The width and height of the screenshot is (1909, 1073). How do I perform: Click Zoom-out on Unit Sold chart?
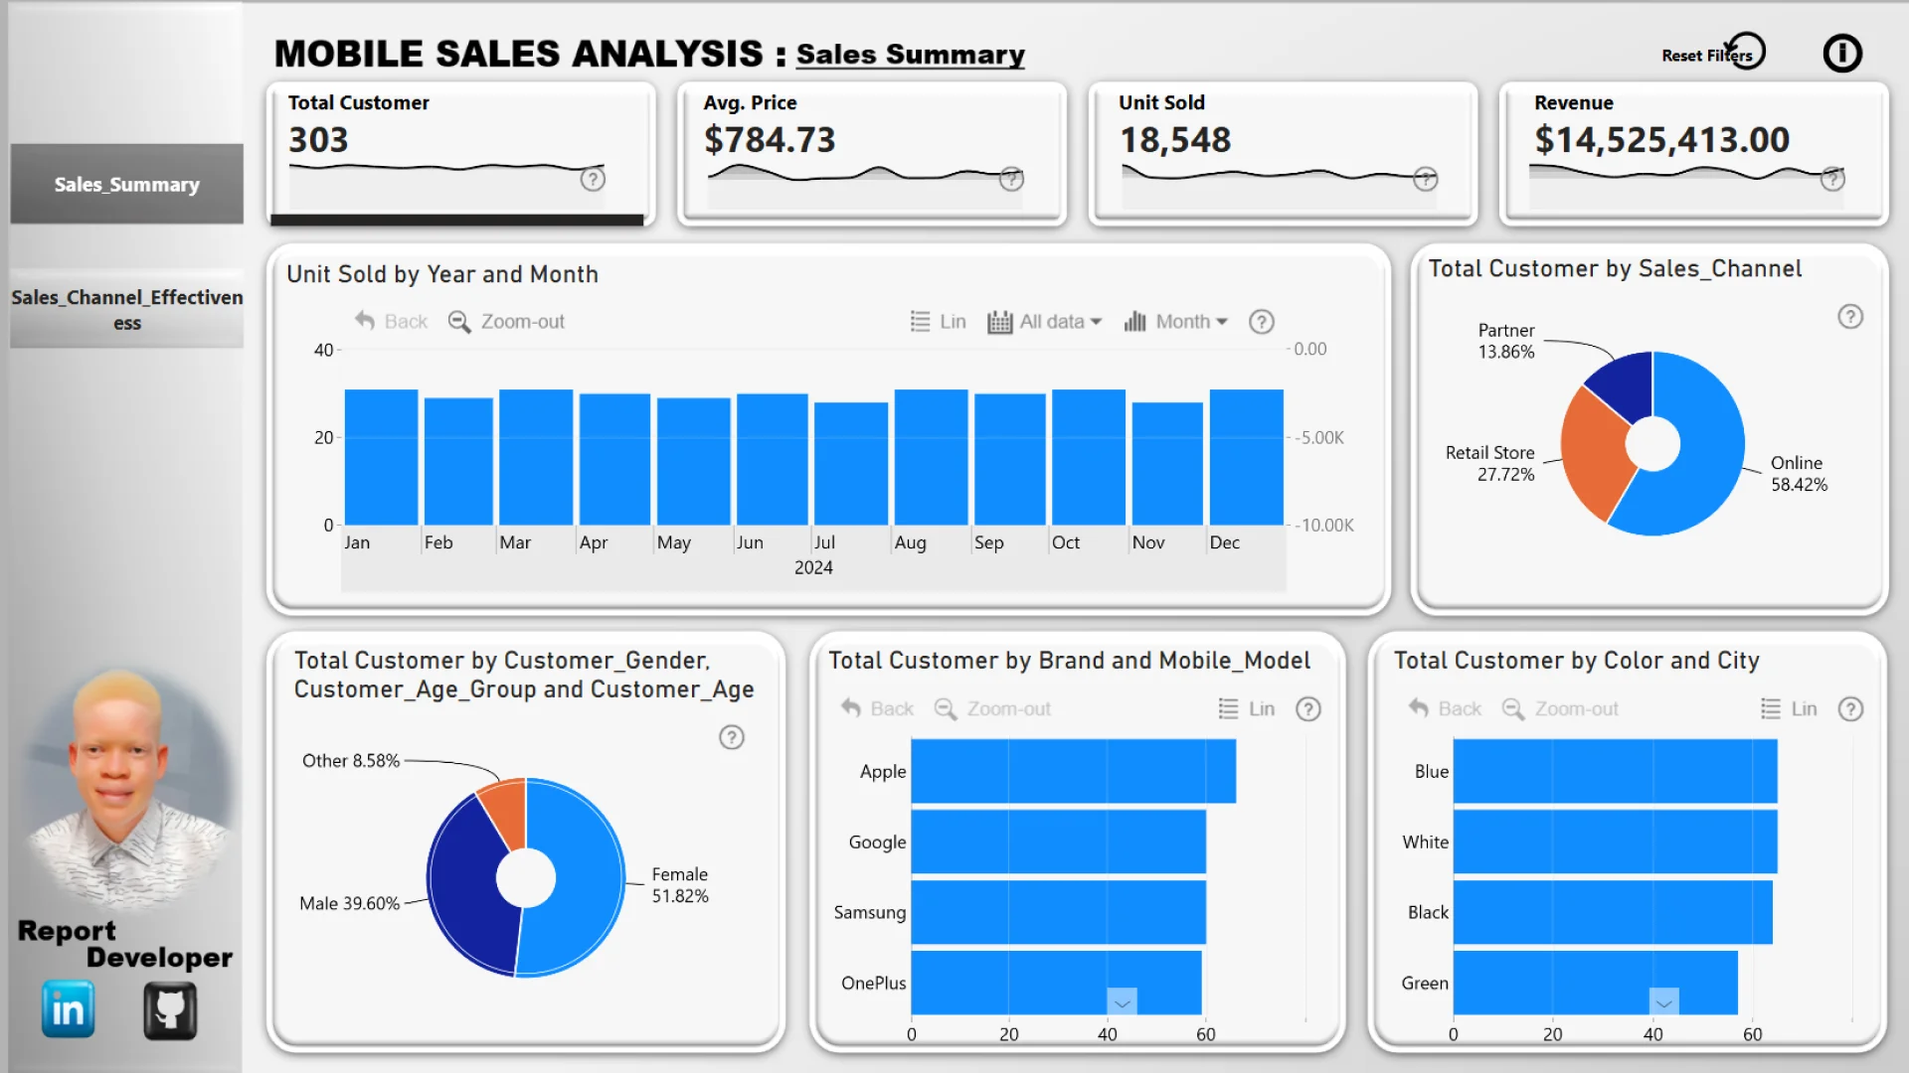(506, 322)
